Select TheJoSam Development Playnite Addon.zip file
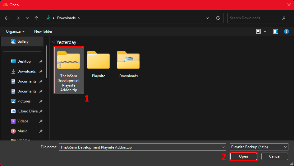294x166 pixels. tap(68, 70)
